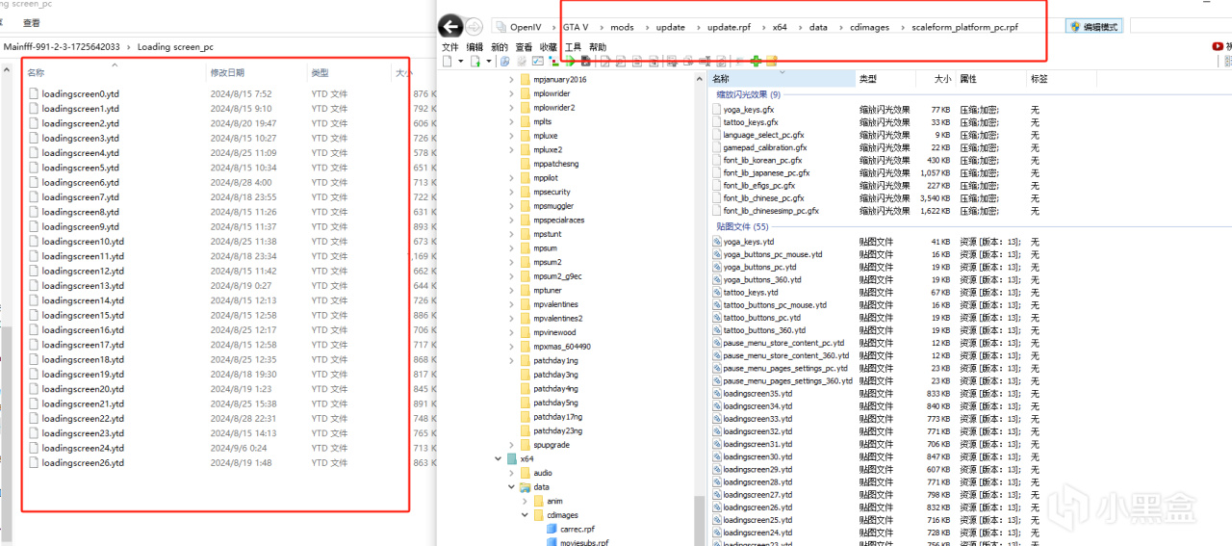Click the green plus add icon in toolbar
Screen dimensions: 1232x546
pos(756,61)
